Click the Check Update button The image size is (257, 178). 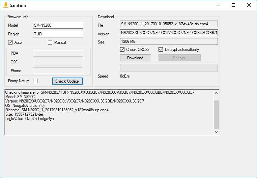point(67,81)
